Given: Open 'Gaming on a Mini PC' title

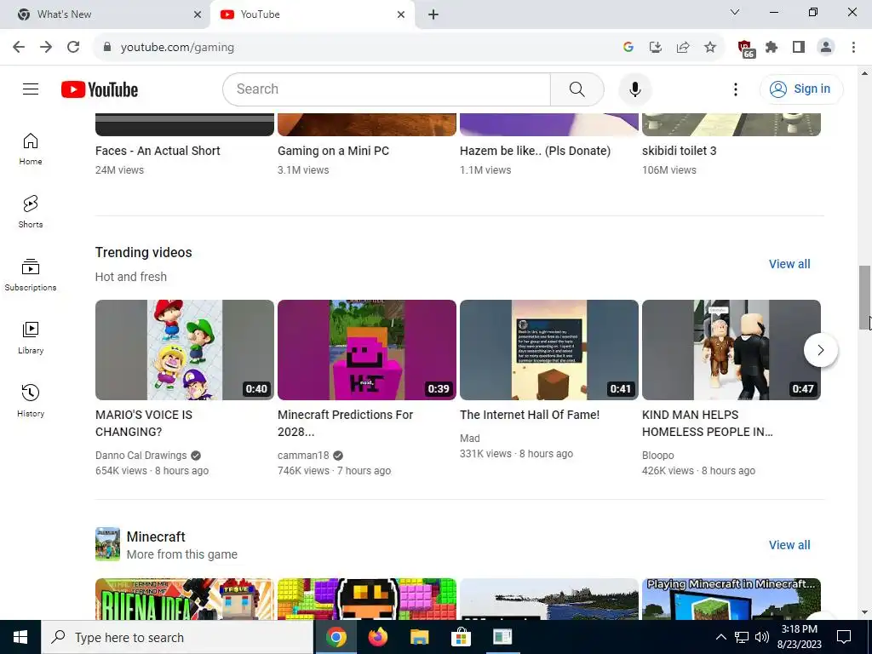Looking at the screenshot, I should click(333, 151).
